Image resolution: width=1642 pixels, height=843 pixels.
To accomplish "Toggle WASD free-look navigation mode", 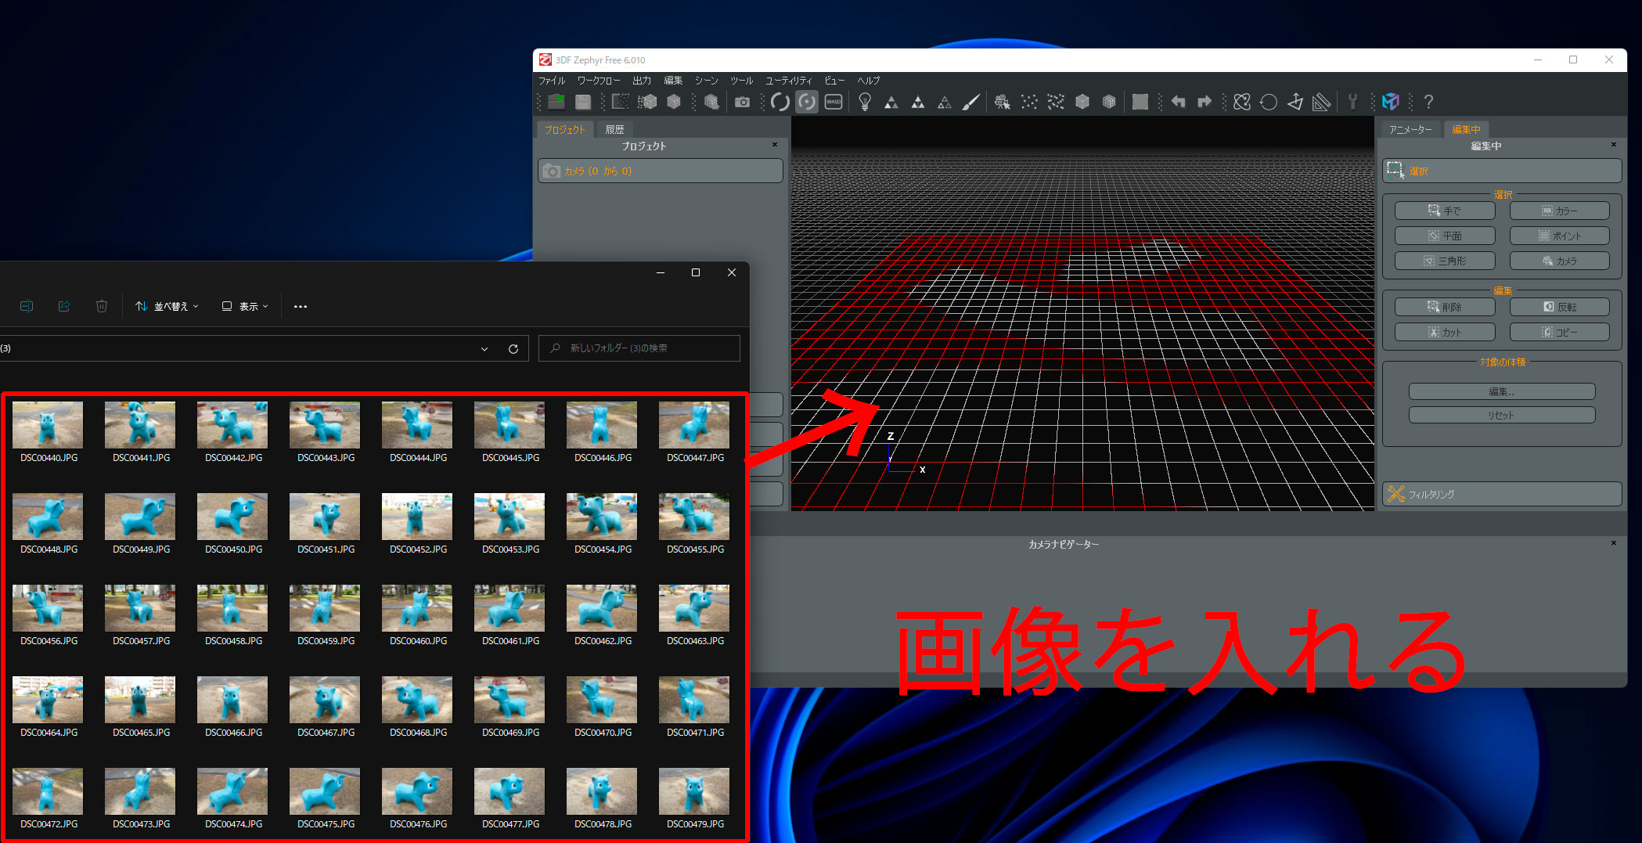I will tap(834, 102).
